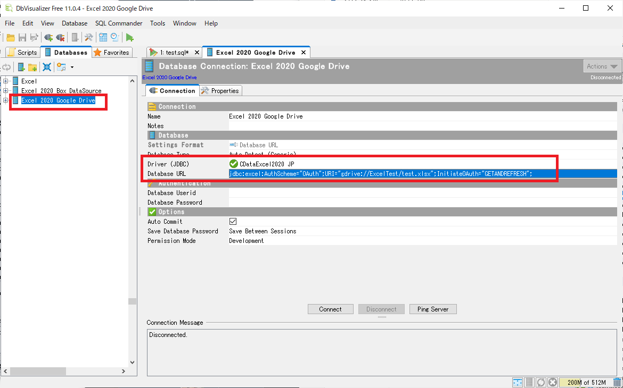Click the Save As toolbar icon
623x388 pixels.
[34, 38]
